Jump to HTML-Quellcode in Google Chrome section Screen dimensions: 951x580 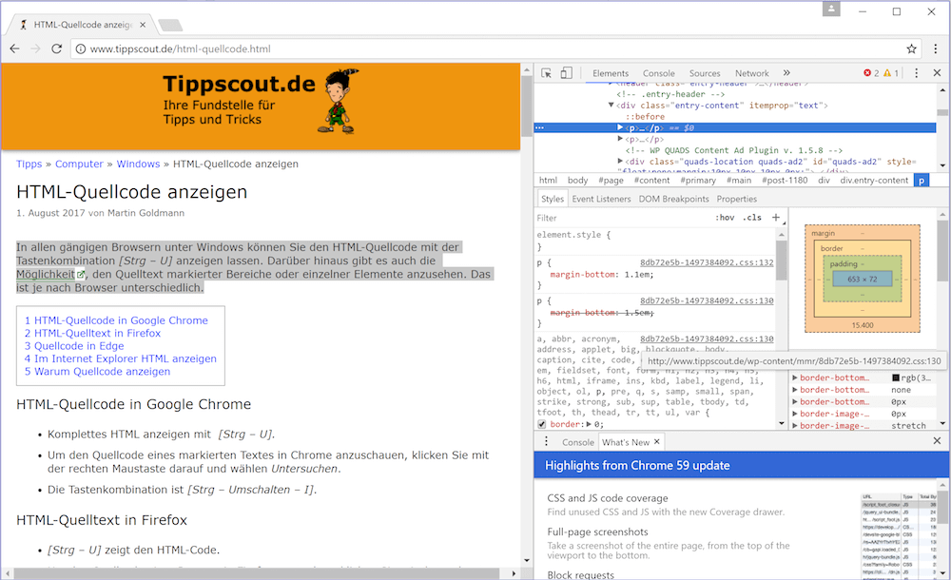[116, 320]
